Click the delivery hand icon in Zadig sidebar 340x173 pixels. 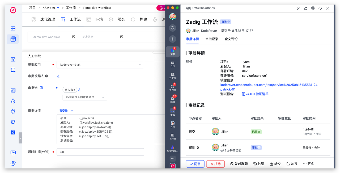[x=13, y=70]
